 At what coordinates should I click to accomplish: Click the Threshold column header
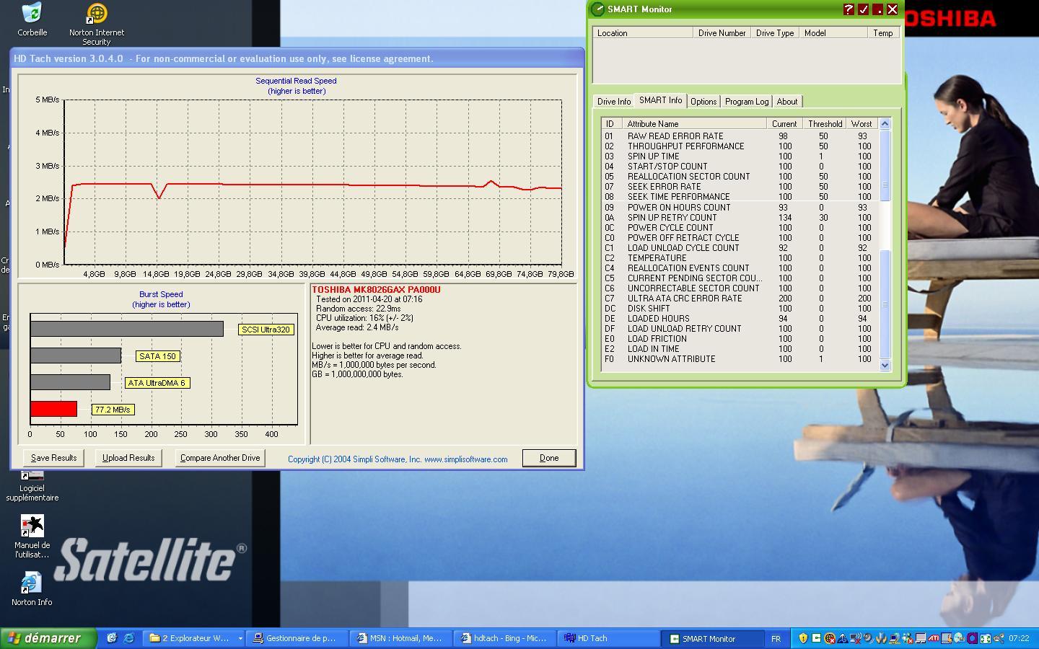825,124
